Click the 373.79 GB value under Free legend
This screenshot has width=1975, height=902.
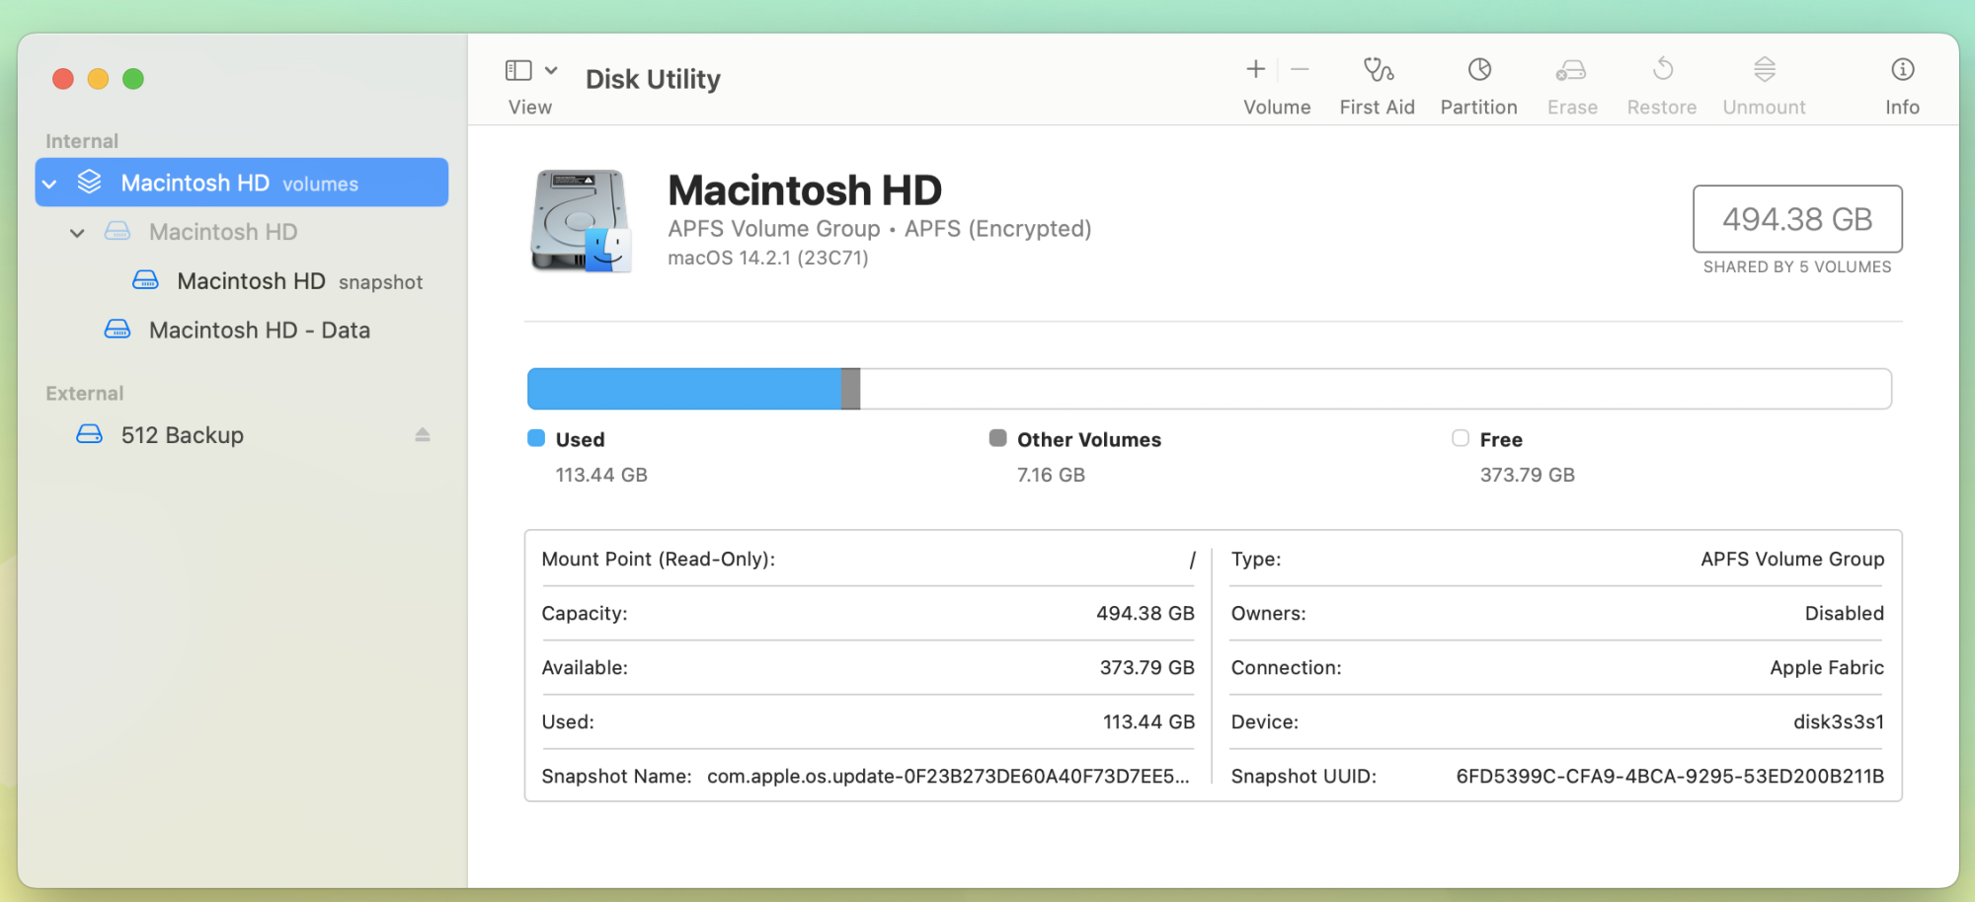click(x=1527, y=475)
